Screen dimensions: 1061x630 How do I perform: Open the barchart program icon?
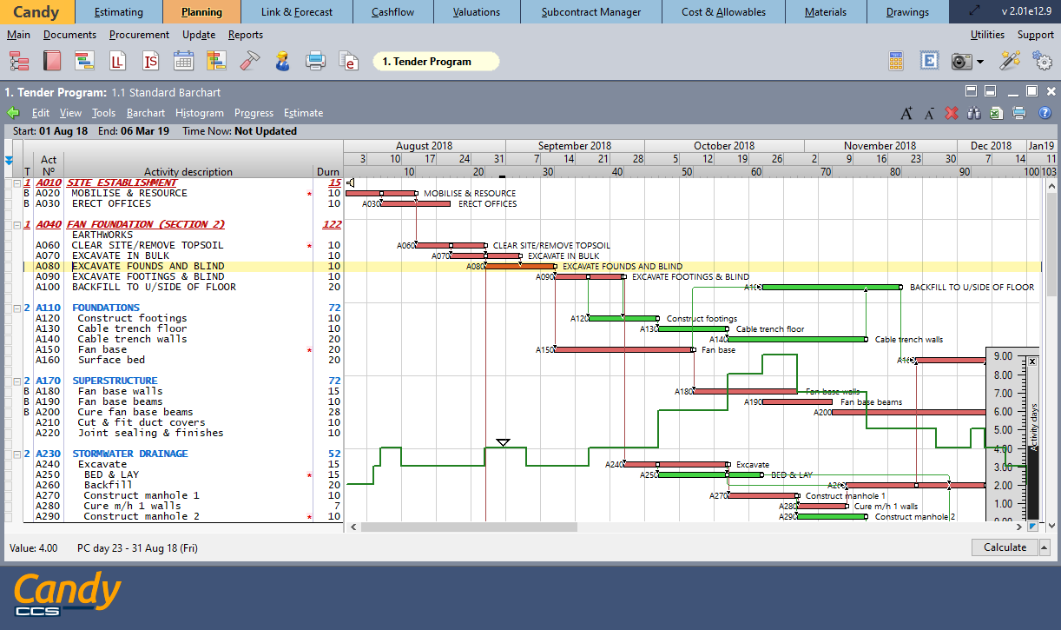[84, 61]
